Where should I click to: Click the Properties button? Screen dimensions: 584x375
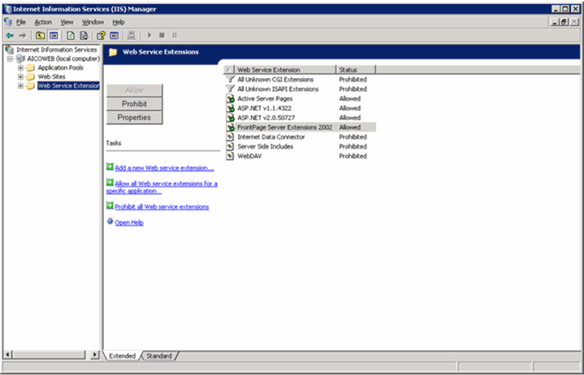(x=135, y=118)
